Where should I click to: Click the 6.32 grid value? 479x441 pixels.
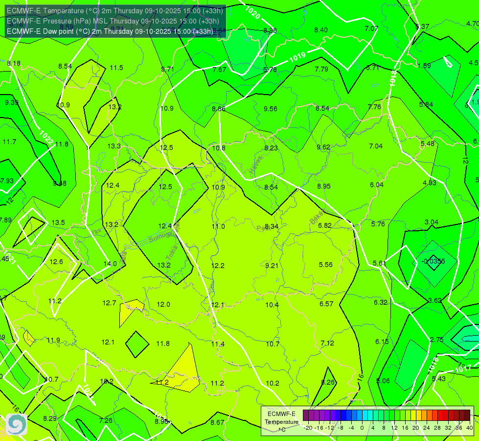click(380, 302)
